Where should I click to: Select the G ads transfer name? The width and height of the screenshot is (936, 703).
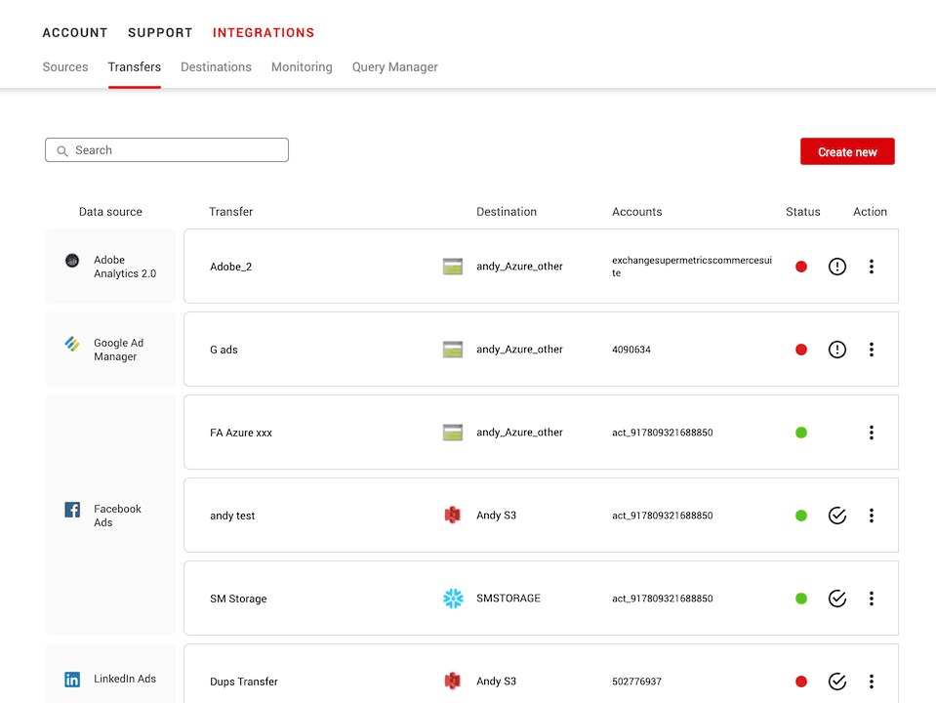[224, 350]
